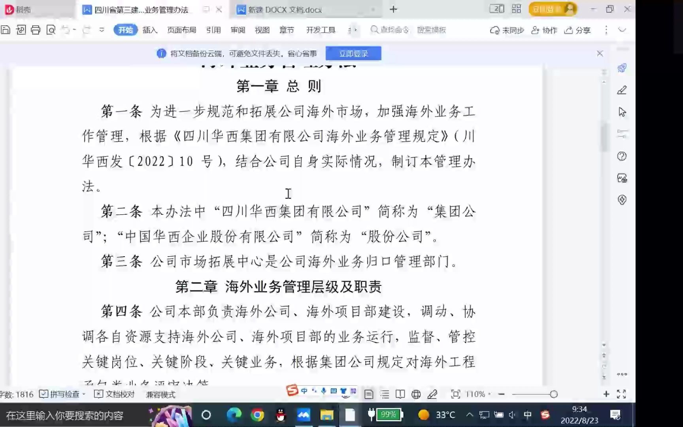Select the pointer tool in the right sidebar
The width and height of the screenshot is (683, 427).
click(621, 112)
